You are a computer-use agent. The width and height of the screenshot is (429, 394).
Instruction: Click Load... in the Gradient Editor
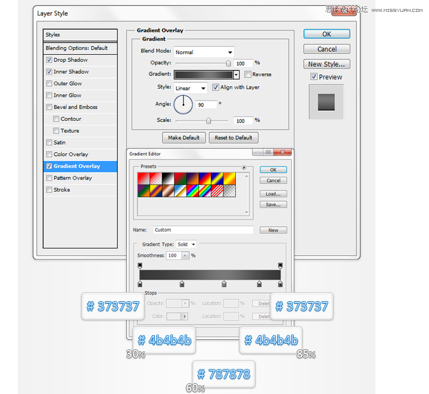(273, 194)
